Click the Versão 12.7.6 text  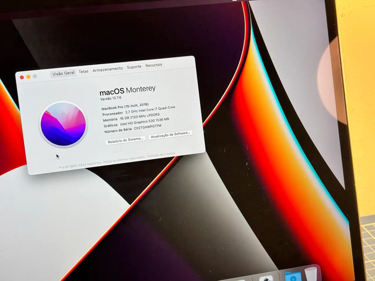pyautogui.click(x=111, y=98)
